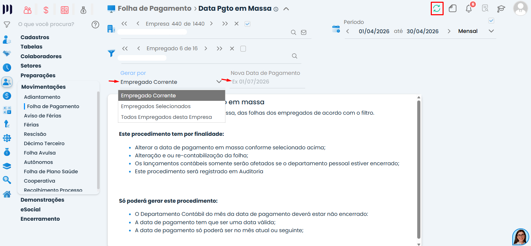
Task: Click the document search icon in top bar
Action: [485, 8]
